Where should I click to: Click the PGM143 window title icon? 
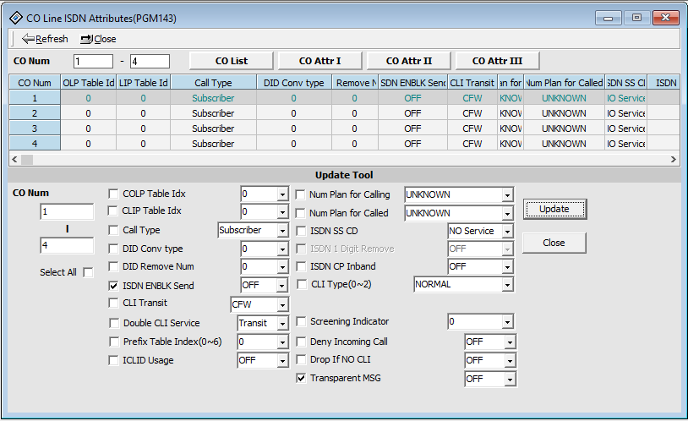point(15,17)
